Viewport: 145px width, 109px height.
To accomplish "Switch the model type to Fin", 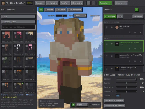I will point(120,17).
